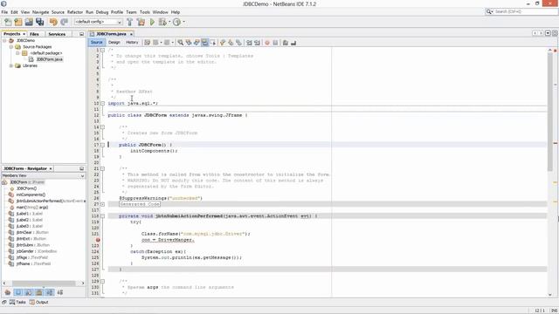Click the Uncomment editor toolbar icon
This screenshot has width=559, height=314.
tap(293, 43)
